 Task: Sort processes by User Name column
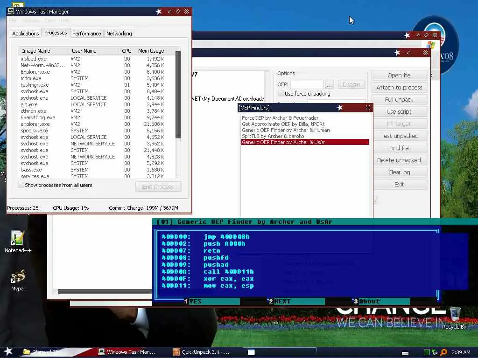coord(93,51)
